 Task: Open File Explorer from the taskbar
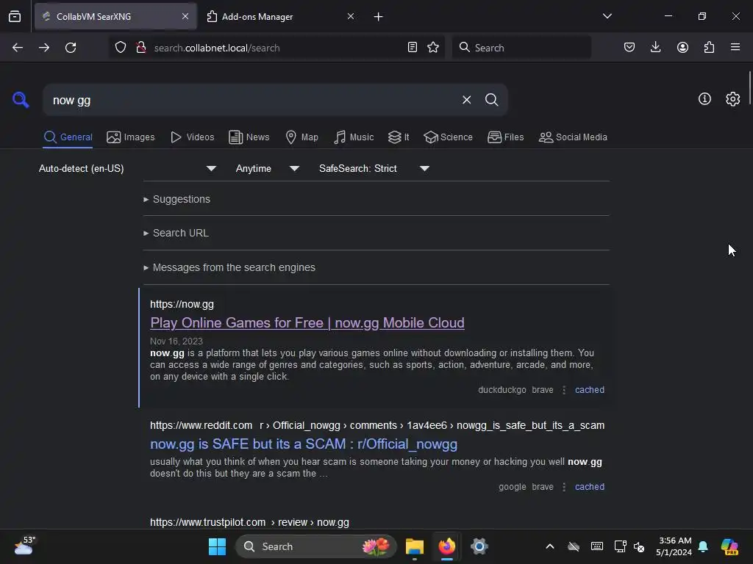point(415,546)
